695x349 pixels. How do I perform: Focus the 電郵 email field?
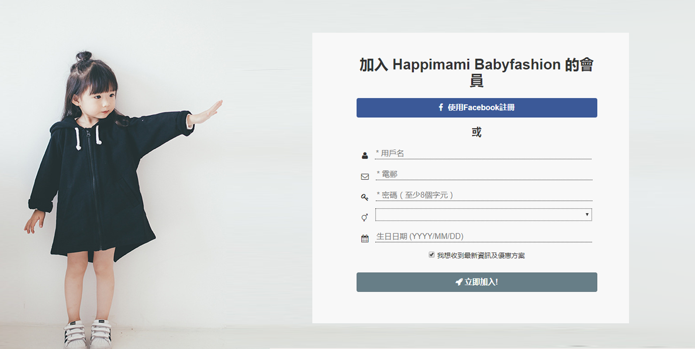(x=484, y=174)
